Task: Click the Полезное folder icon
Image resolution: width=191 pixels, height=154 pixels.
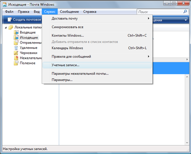Action: click(16, 63)
